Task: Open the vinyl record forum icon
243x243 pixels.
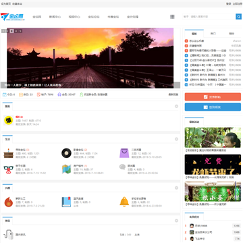Action: click(66, 153)
